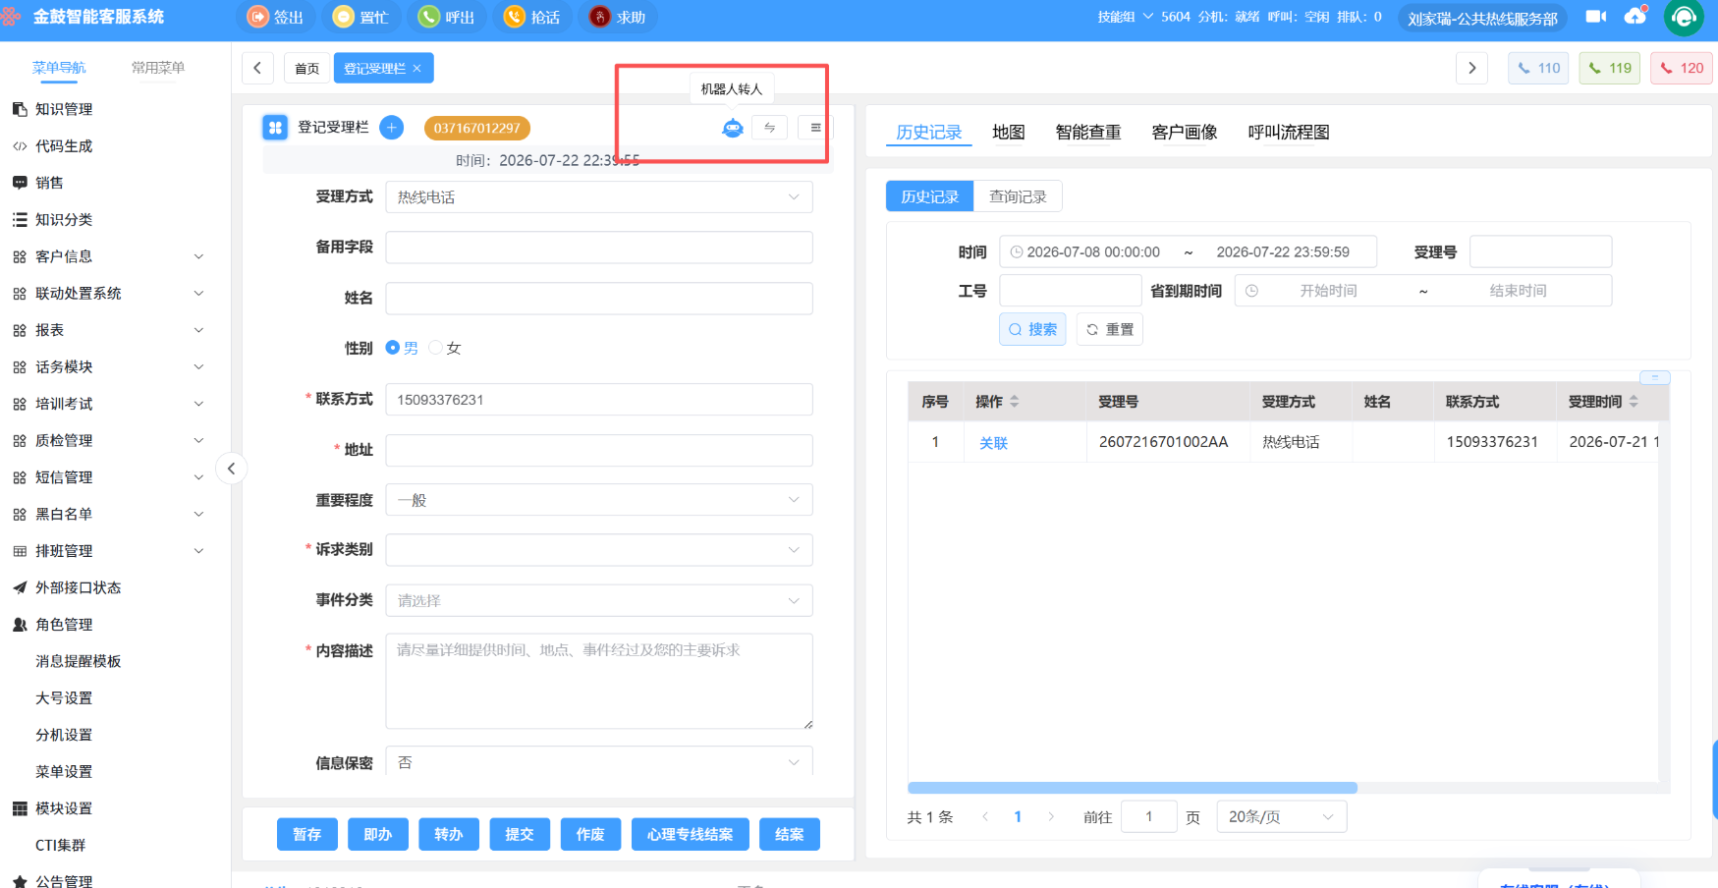Open the 重要程度 dropdown

(x=599, y=500)
